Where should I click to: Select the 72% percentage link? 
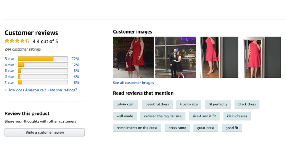[x=75, y=59]
